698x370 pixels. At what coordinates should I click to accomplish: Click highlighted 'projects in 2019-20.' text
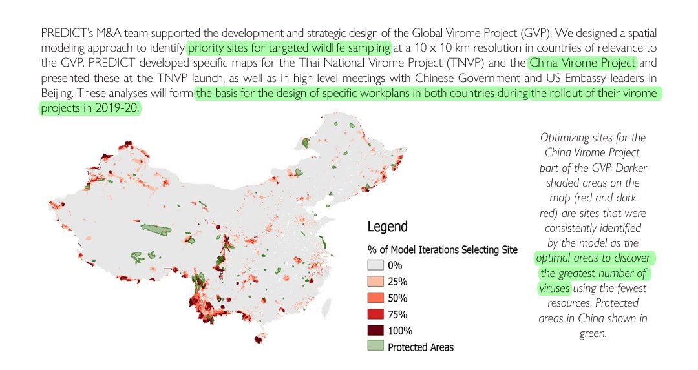pyautogui.click(x=90, y=108)
